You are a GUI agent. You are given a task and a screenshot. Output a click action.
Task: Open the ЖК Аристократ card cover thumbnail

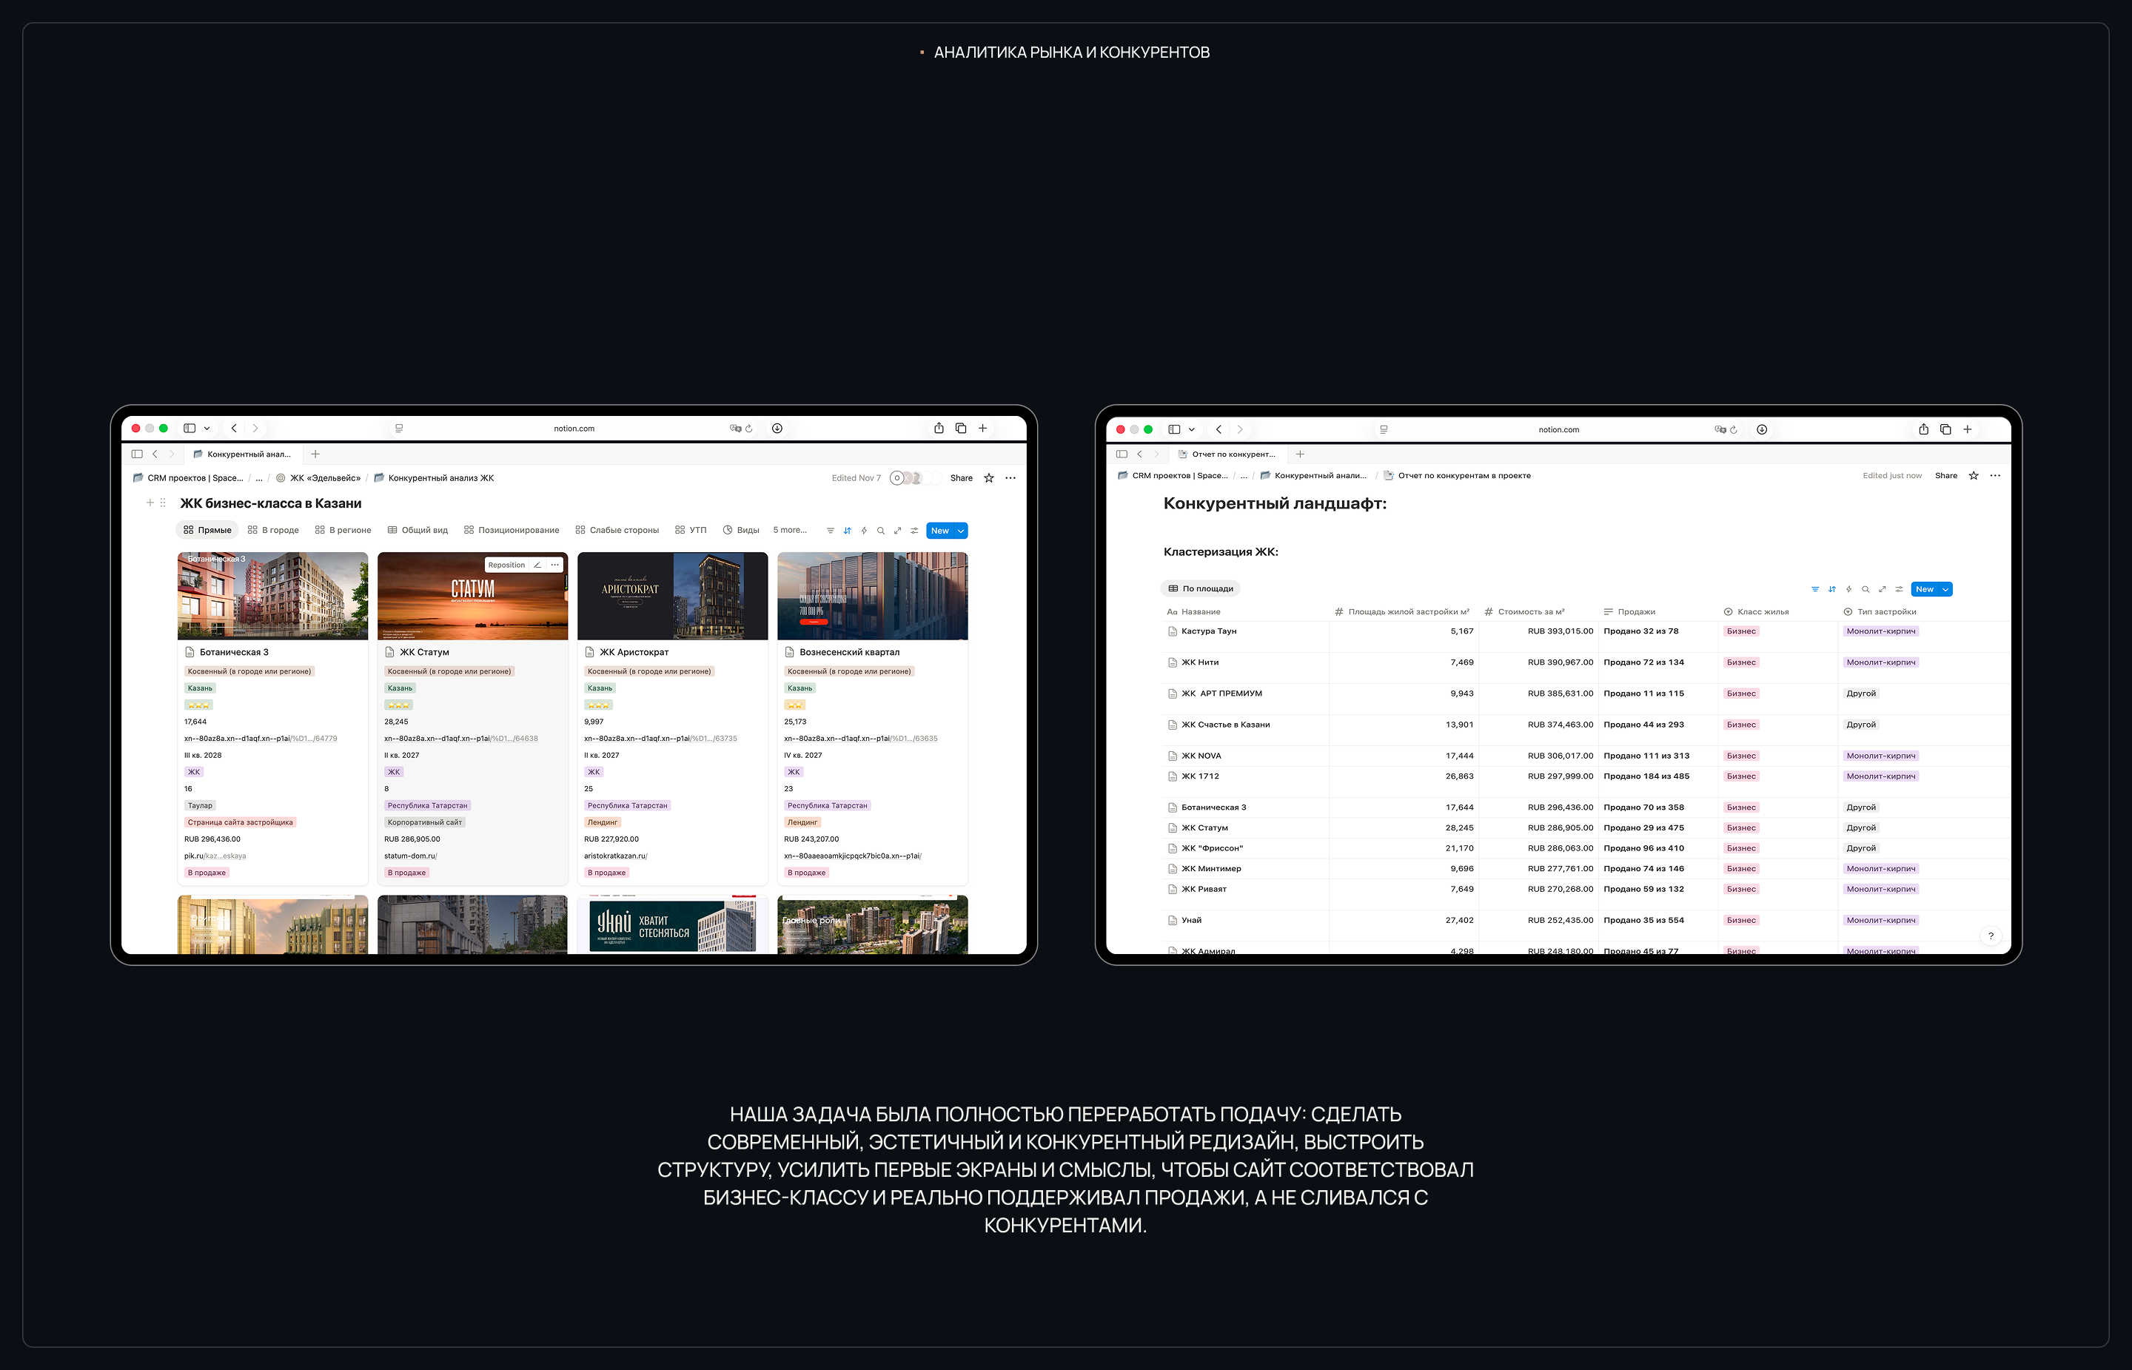672,596
